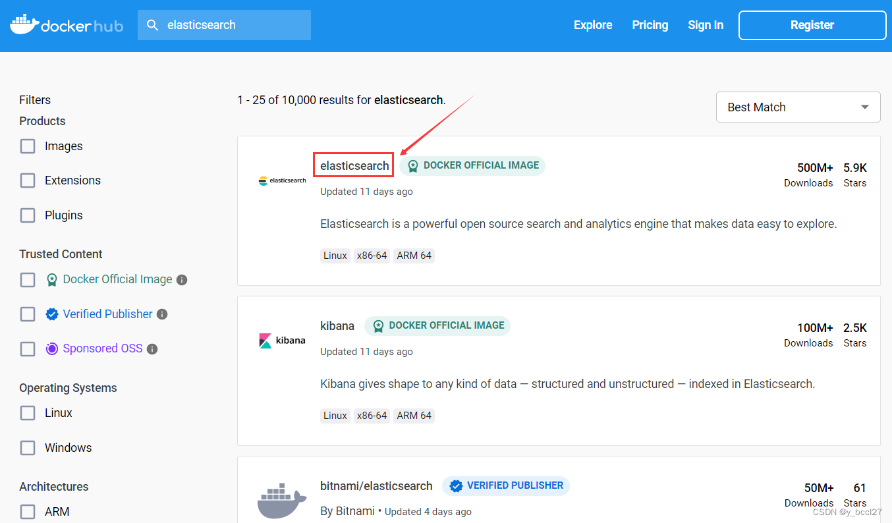The height and width of the screenshot is (523, 892).
Task: Click the Docker Official Image badge on elasticsearch
Action: [472, 165]
